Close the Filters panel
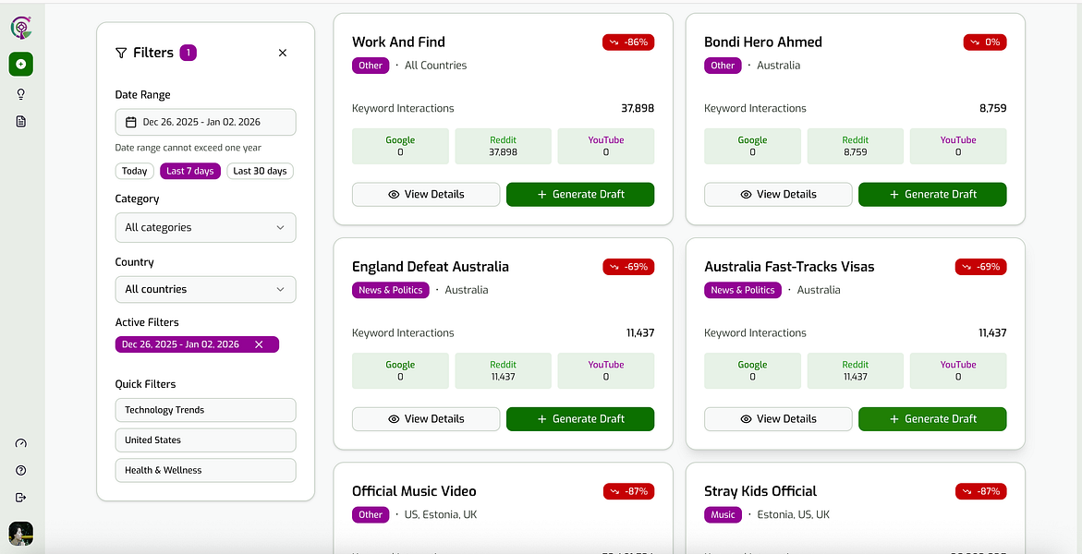Image resolution: width=1082 pixels, height=554 pixels. tap(283, 53)
